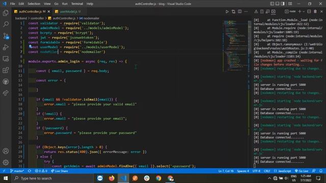Screen dimensions: 326x183
Task: Open the Manage settings gear
Action: (x=6, y=163)
